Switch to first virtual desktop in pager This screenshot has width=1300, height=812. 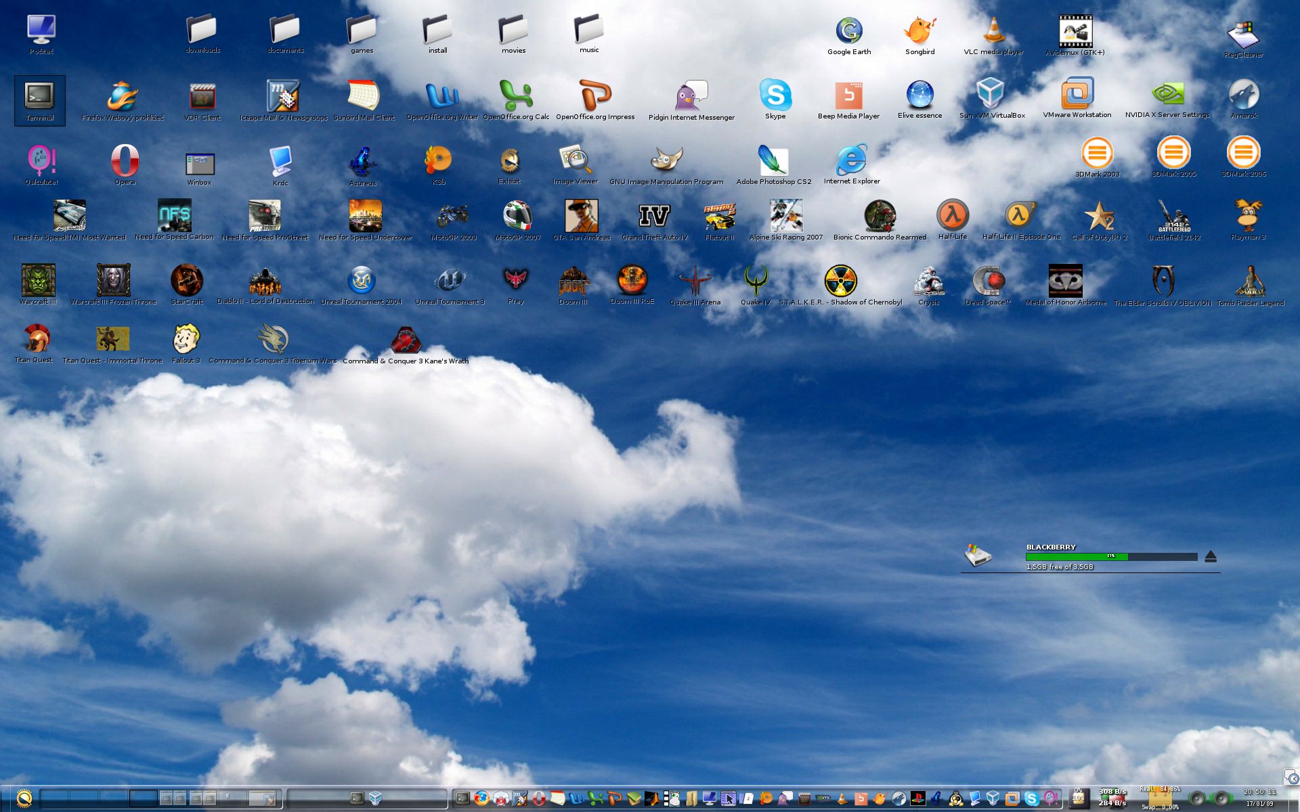pyautogui.click(x=55, y=798)
